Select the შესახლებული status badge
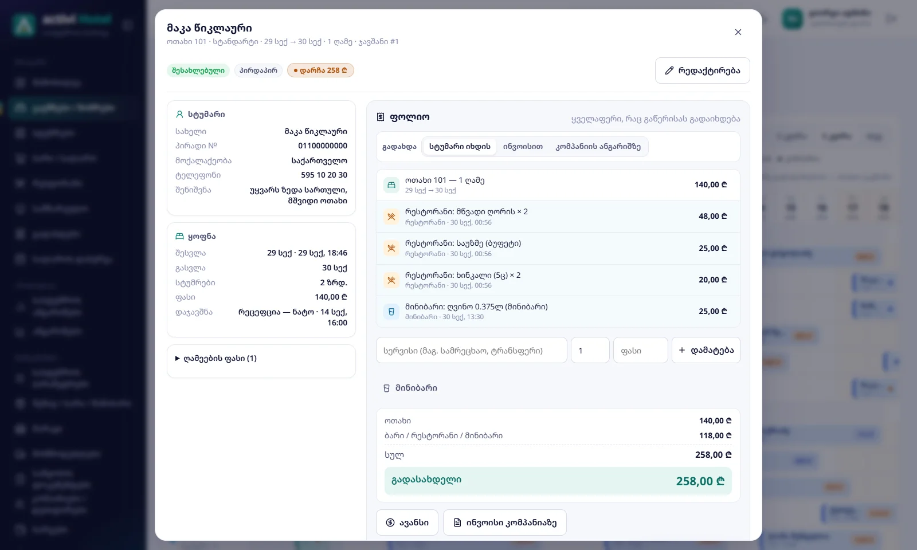This screenshot has height=550, width=917. tap(198, 70)
